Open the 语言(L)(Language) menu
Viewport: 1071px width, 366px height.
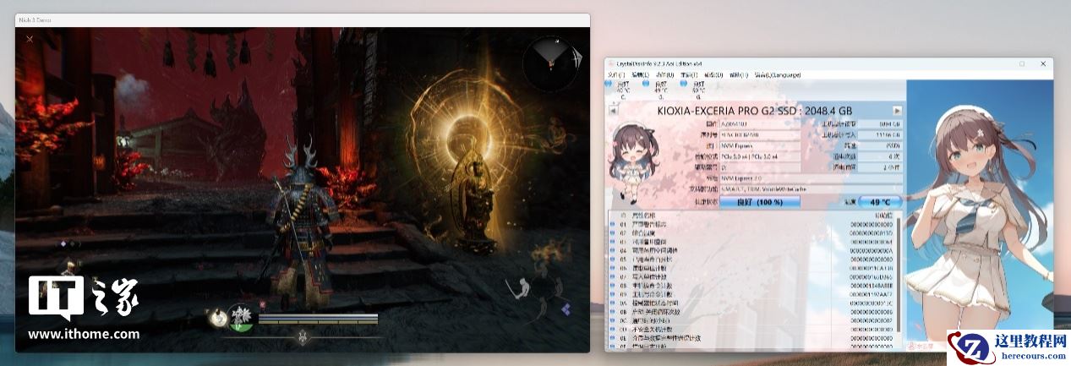point(778,74)
